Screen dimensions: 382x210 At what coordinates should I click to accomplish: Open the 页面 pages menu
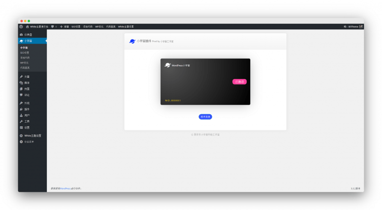coord(26,89)
